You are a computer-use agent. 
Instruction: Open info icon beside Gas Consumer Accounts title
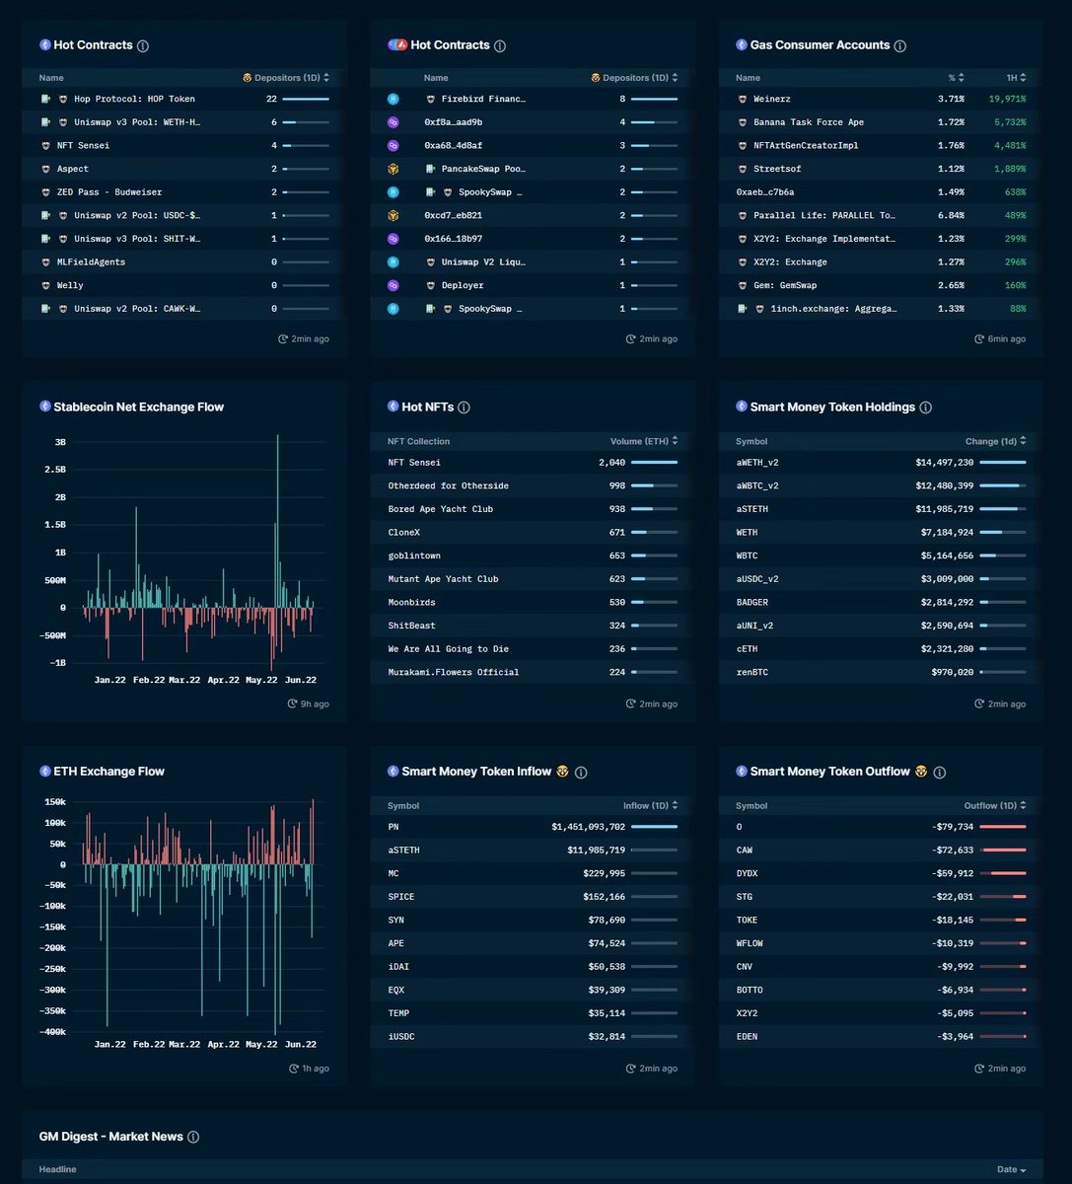(x=899, y=45)
